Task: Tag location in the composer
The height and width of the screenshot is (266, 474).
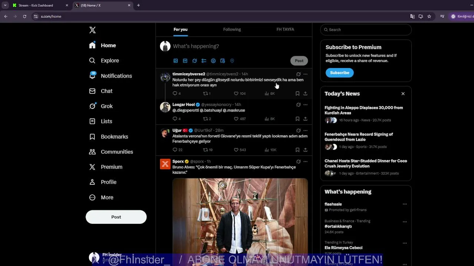Action: pyautogui.click(x=232, y=61)
